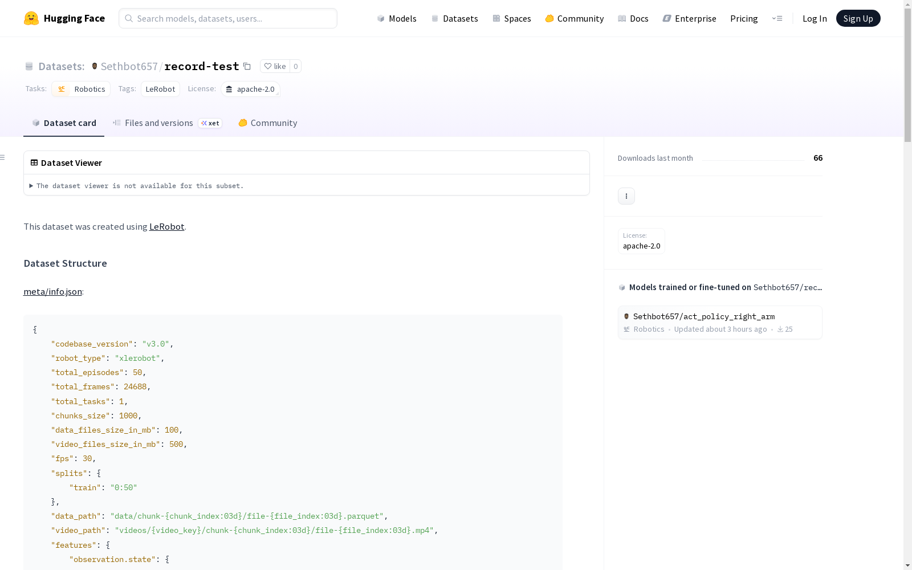This screenshot has width=912, height=570.
Task: Go to Datasets in top navigation
Action: (454, 18)
